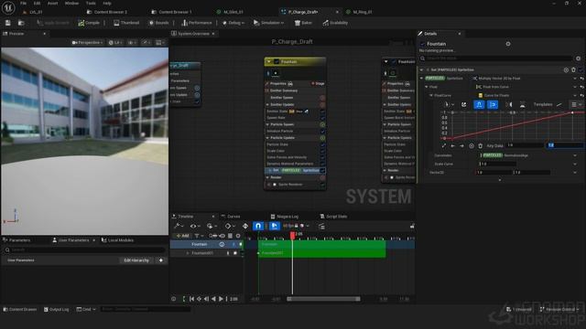586x329 pixels.
Task: Delete the Set SpriteSize module trash icon
Action: 573,69
